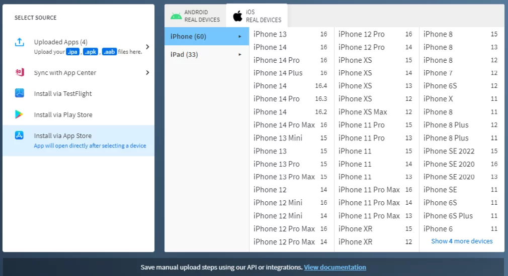Choose Sync with App Center
Viewport: 508px width, 276px height.
(x=78, y=72)
